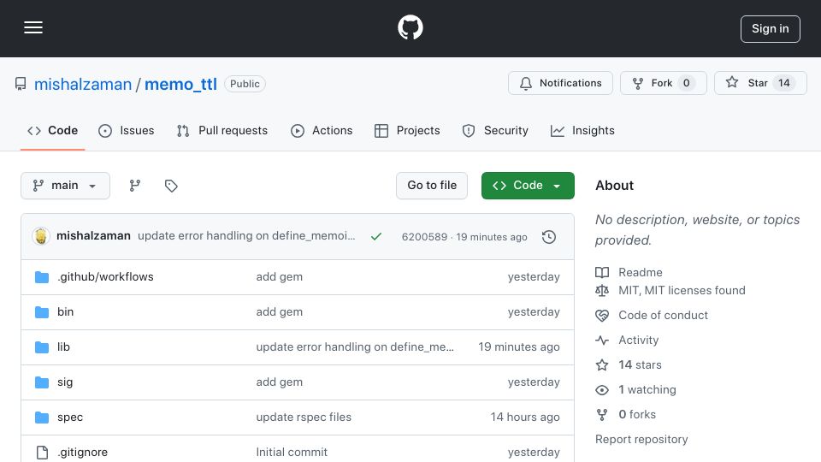The image size is (821, 462).
Task: Open commit hash 6200589
Action: tap(424, 237)
